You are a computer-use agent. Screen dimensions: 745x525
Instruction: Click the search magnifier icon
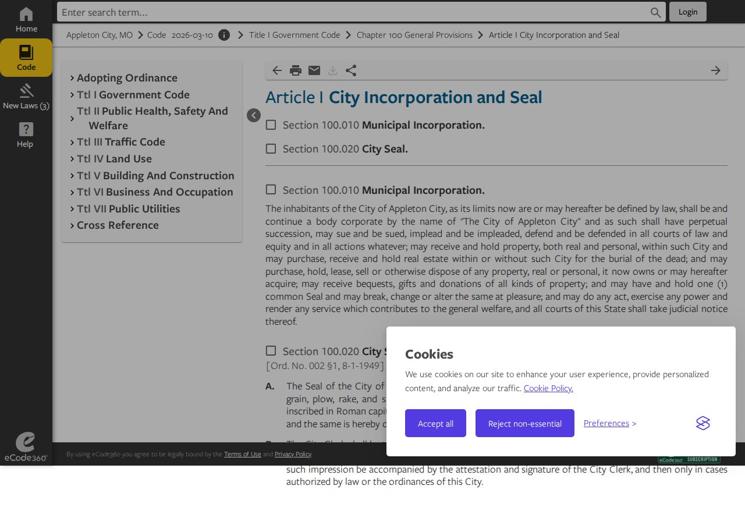click(x=656, y=12)
